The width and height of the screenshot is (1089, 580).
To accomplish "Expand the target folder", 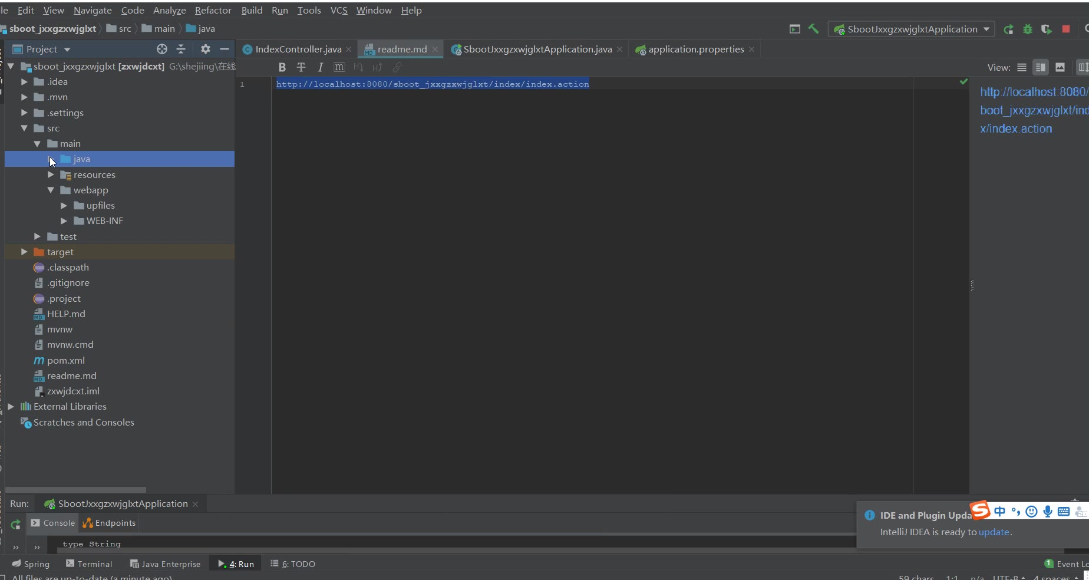I will coord(24,252).
